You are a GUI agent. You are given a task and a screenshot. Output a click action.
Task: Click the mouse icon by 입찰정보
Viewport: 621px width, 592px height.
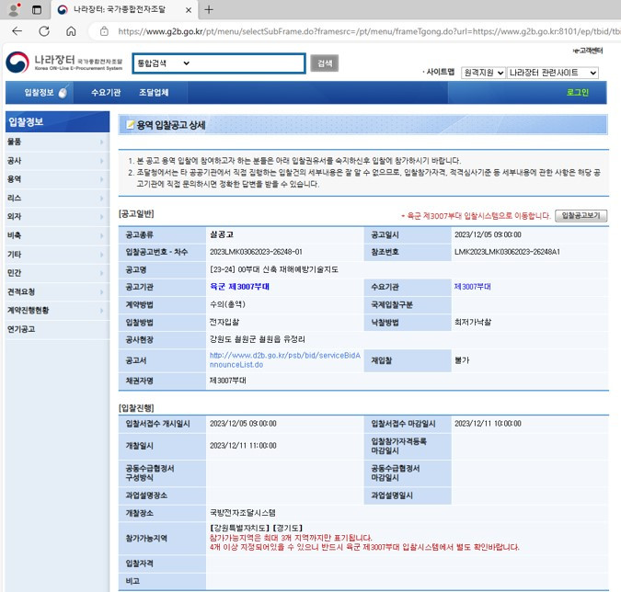(63, 92)
